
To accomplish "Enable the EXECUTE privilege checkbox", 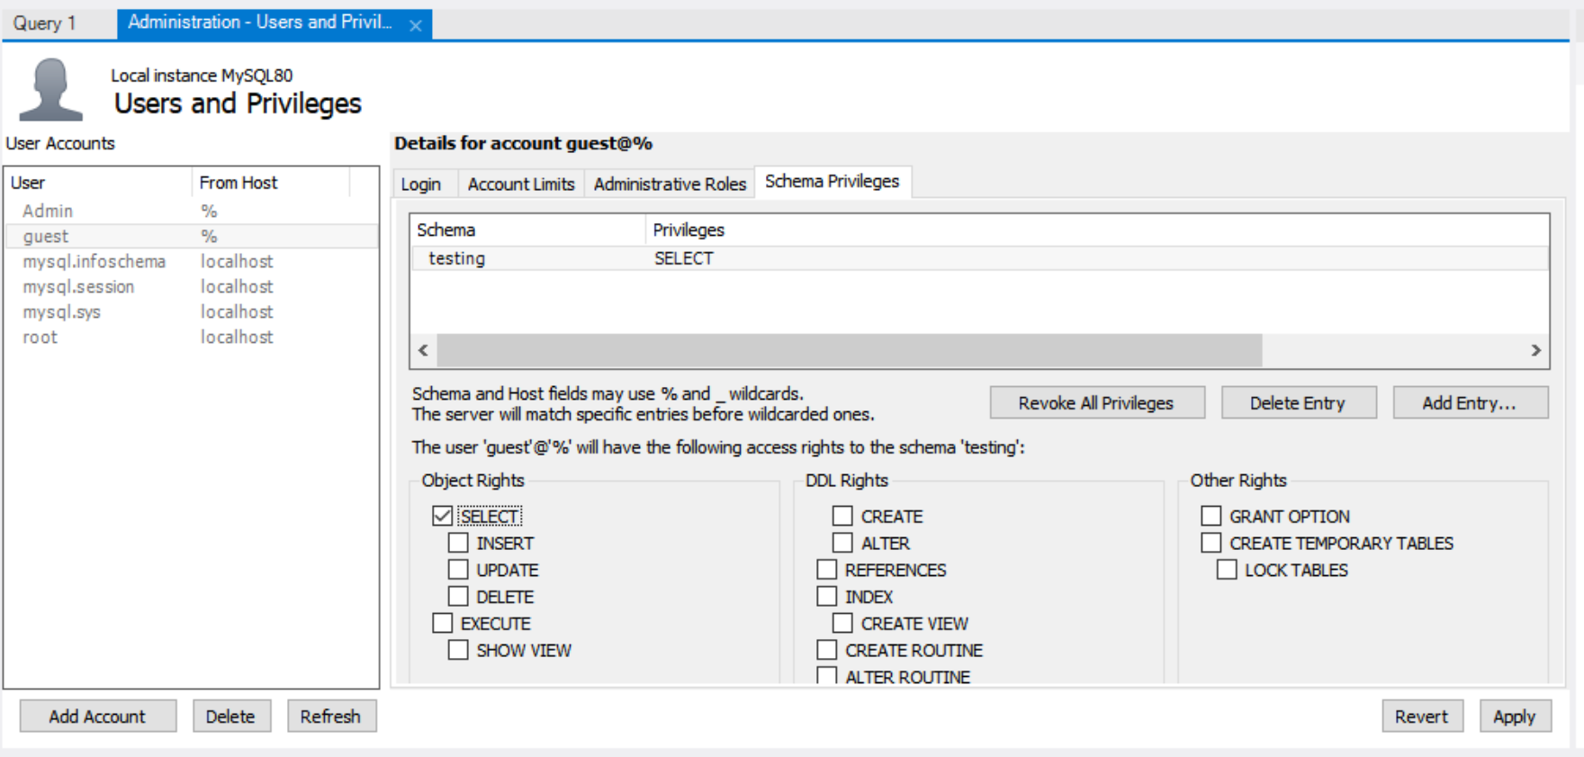I will click(442, 623).
